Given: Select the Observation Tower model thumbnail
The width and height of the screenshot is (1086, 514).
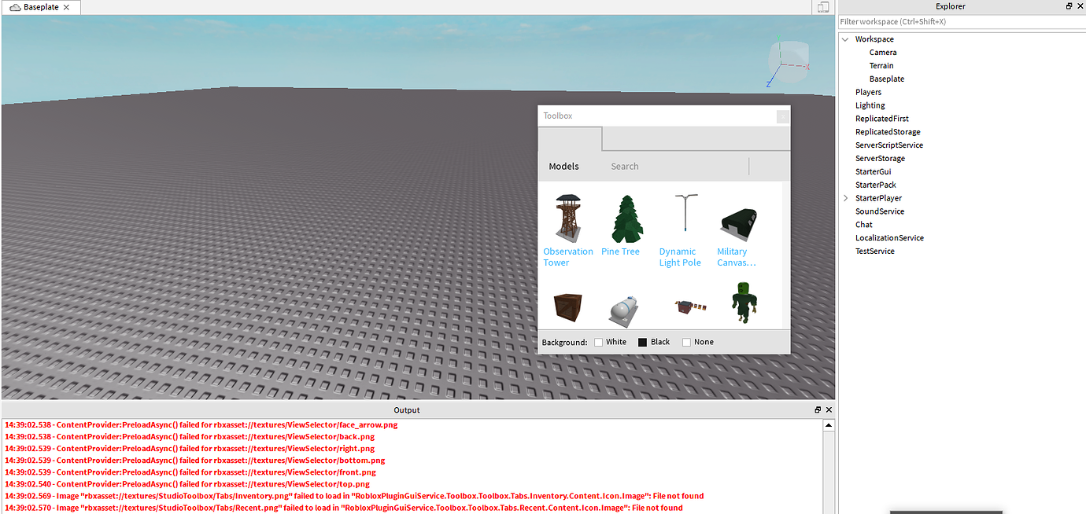Looking at the screenshot, I should coord(567,218).
